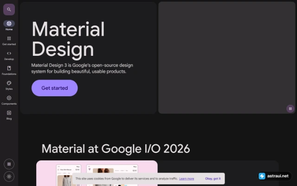Open Styles palette section

pyautogui.click(x=9, y=85)
